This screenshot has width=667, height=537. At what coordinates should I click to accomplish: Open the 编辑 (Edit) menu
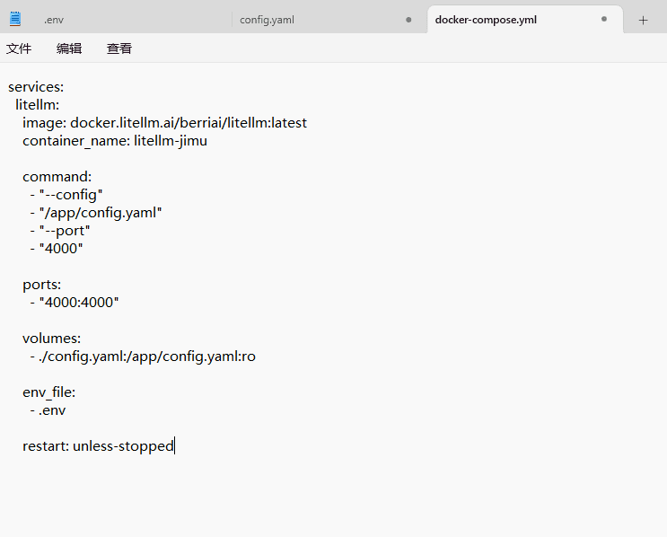point(69,48)
